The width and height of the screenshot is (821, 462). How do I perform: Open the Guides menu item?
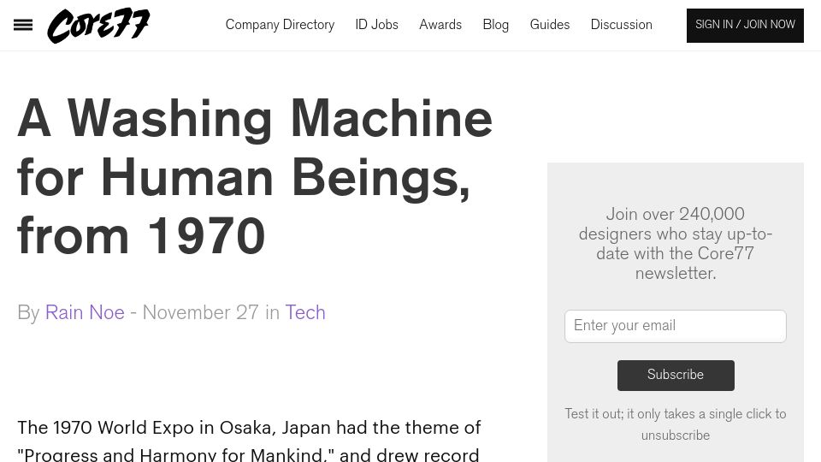pos(550,25)
